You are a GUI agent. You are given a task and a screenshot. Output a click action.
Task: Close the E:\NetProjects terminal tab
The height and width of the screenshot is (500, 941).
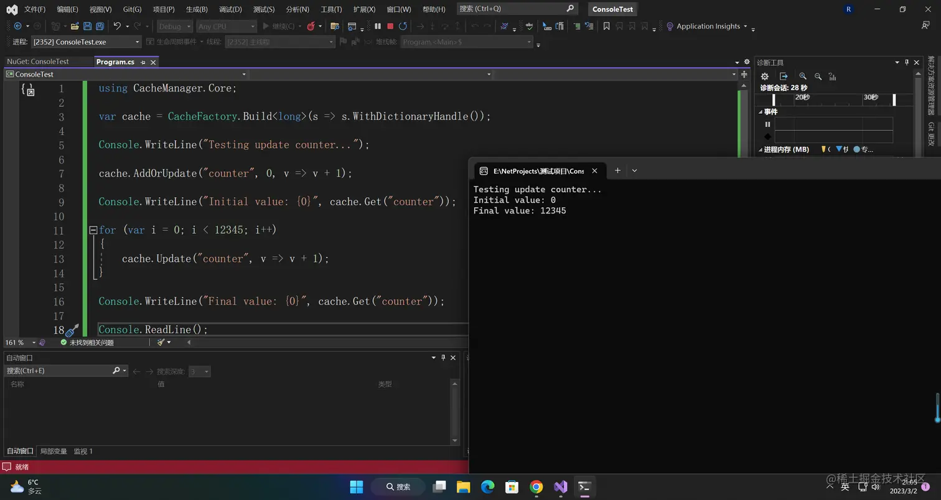tap(594, 170)
